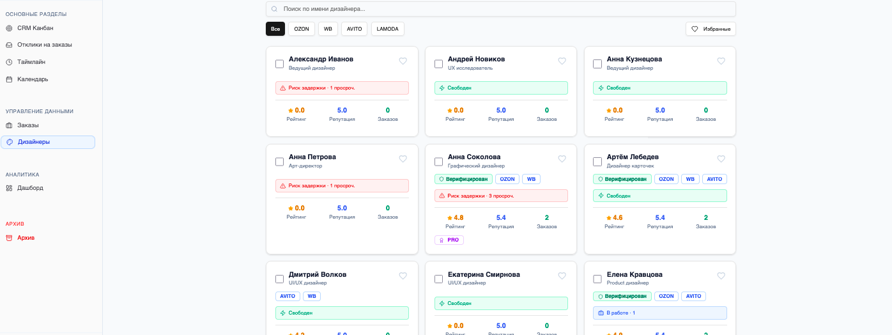Click the clock icon beside Таймлайн
Screen dimensions: 892x335
10,62
